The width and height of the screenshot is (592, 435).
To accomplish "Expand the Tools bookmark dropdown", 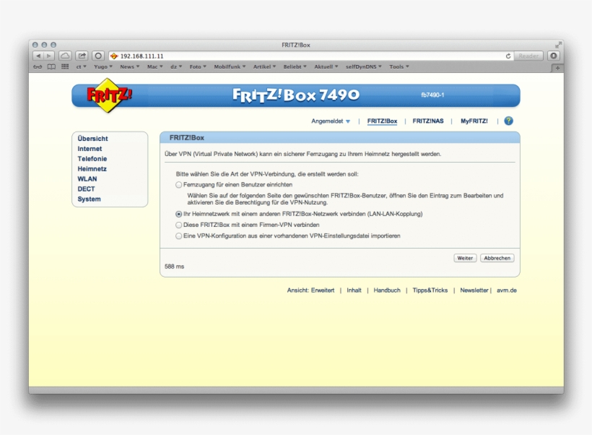I will tap(399, 66).
